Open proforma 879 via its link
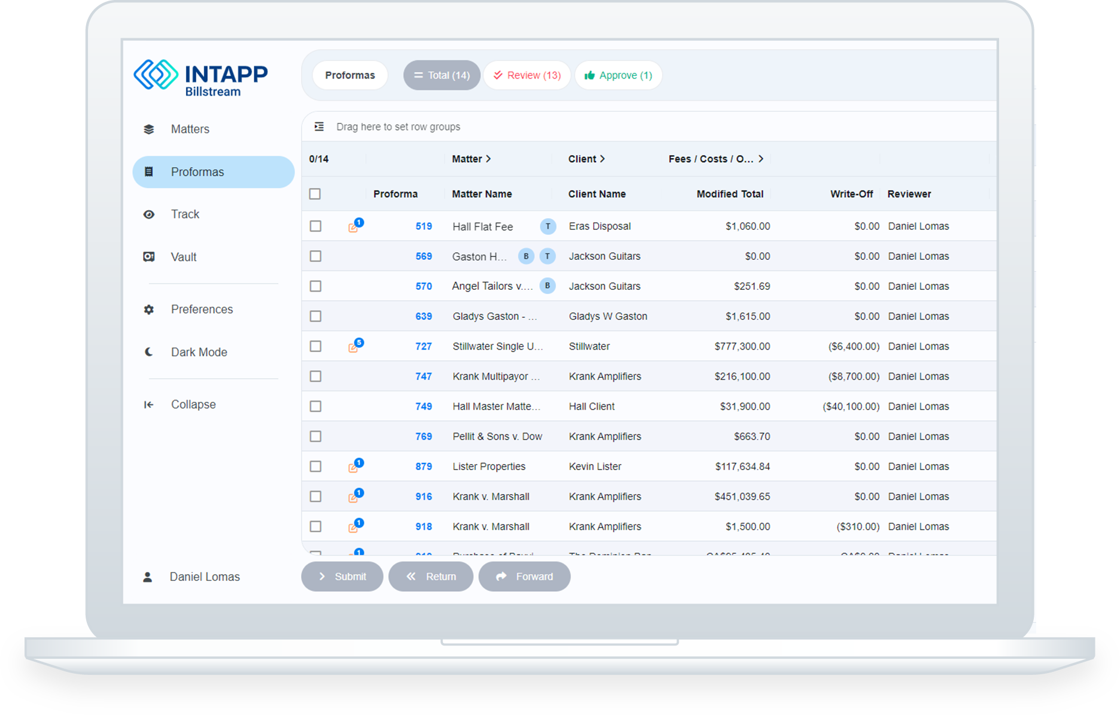This screenshot has width=1120, height=715. [x=423, y=466]
